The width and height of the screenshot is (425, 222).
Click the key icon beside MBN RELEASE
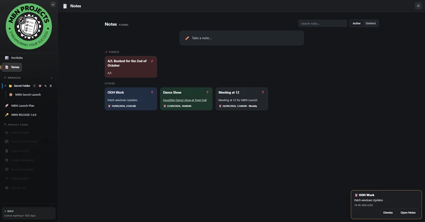[x=7, y=115]
